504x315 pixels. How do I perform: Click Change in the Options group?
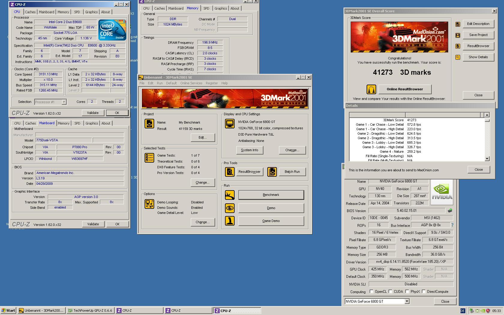[202, 222]
